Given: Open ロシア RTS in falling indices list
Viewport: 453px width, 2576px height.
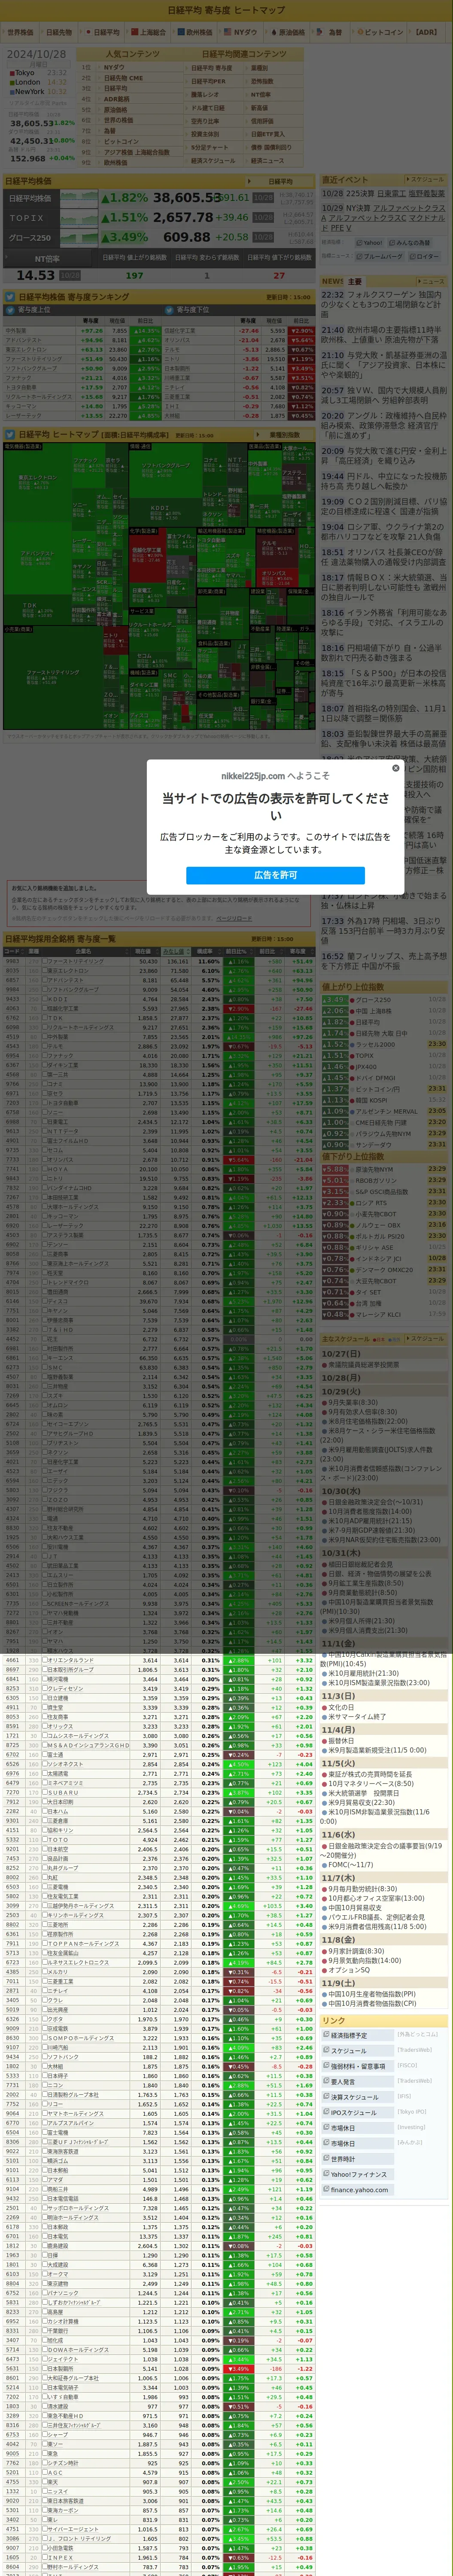Looking at the screenshot, I should tap(371, 1202).
